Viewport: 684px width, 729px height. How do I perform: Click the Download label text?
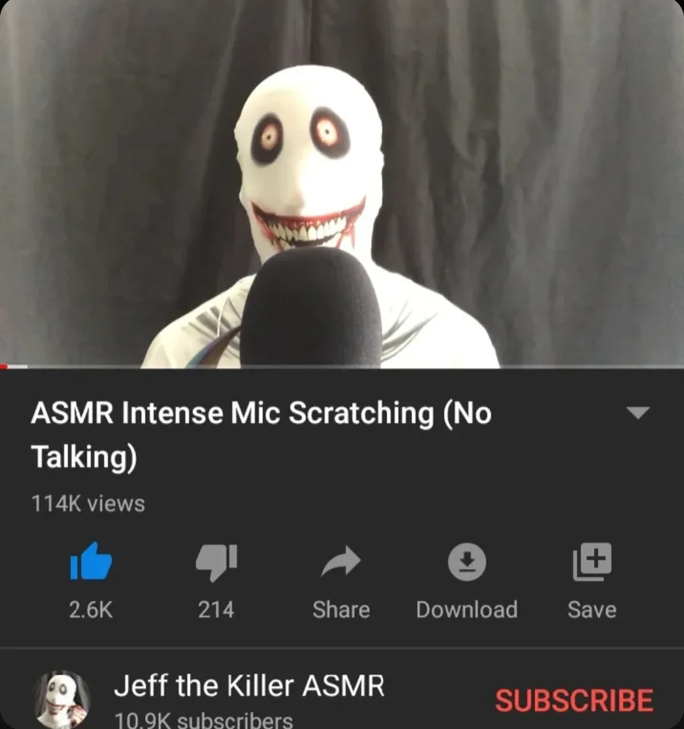467,610
